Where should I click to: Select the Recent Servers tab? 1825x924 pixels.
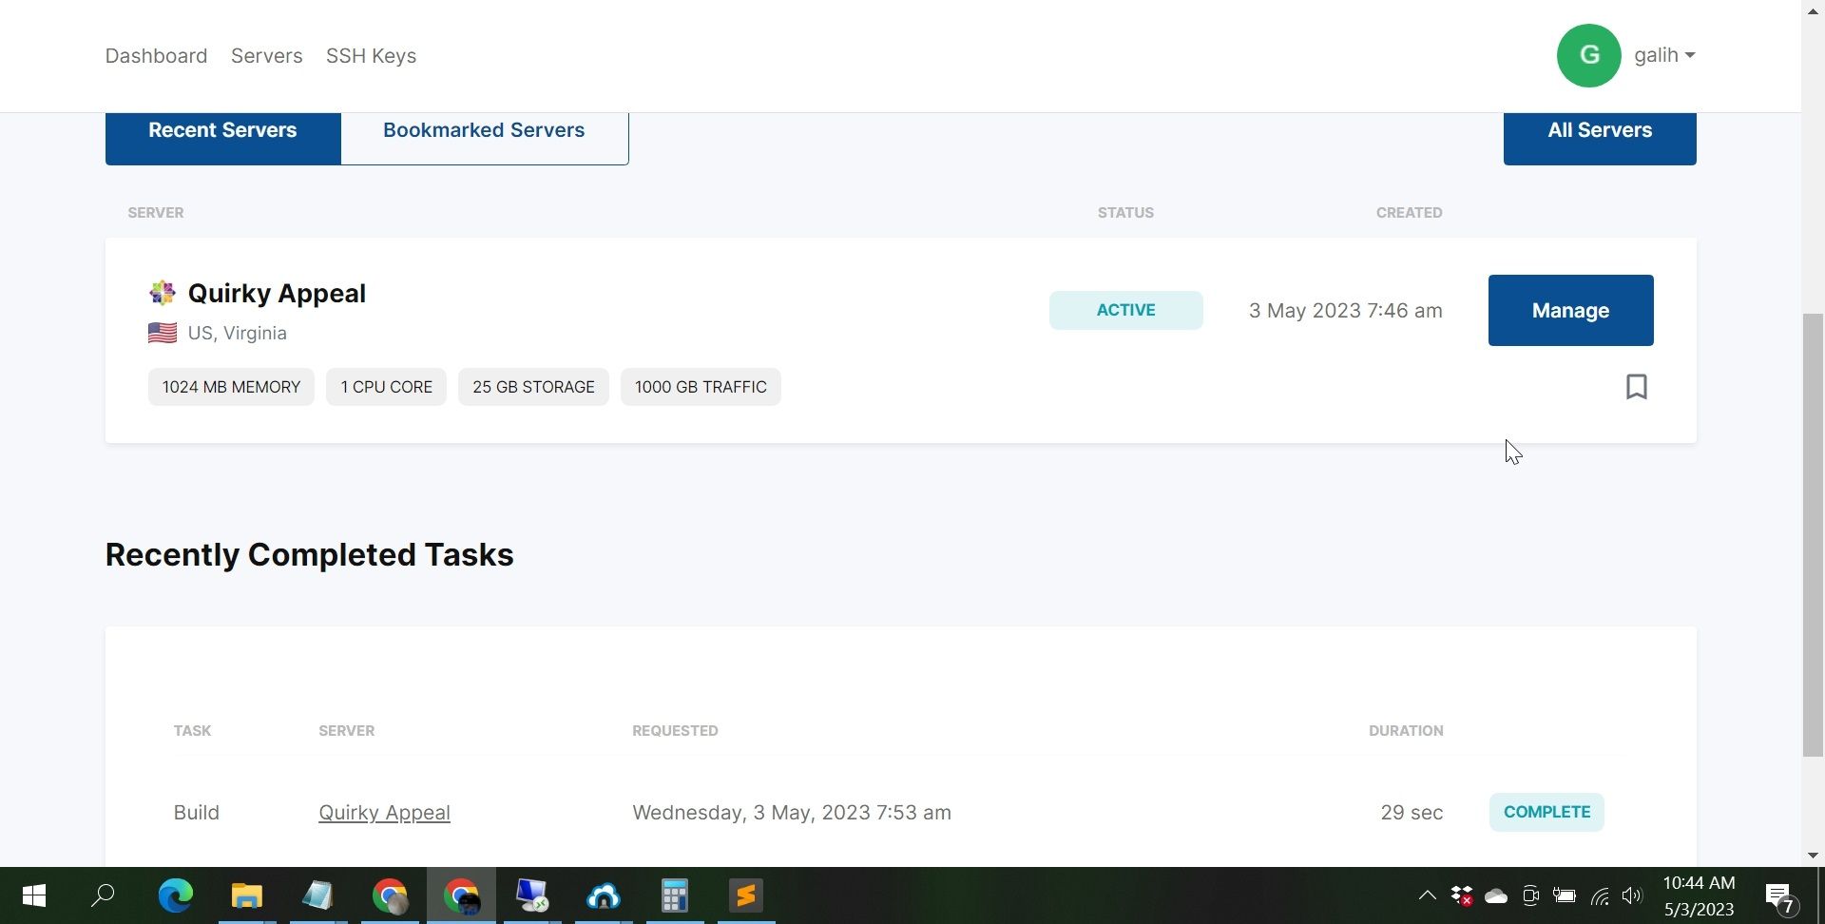[222, 130]
